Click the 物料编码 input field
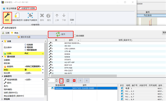This screenshot has height=101, width=166. [x=34, y=89]
